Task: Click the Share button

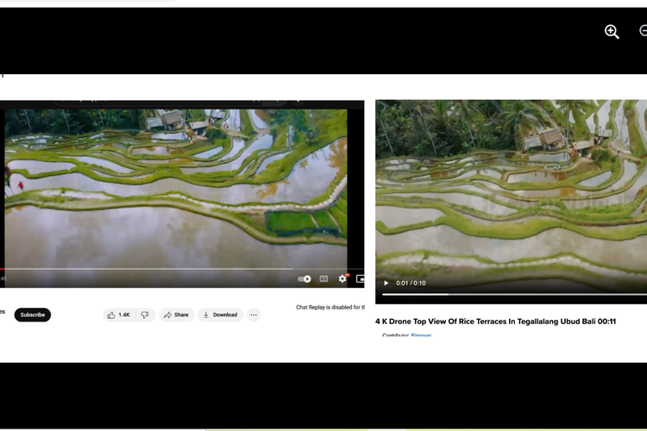Action: [x=177, y=315]
